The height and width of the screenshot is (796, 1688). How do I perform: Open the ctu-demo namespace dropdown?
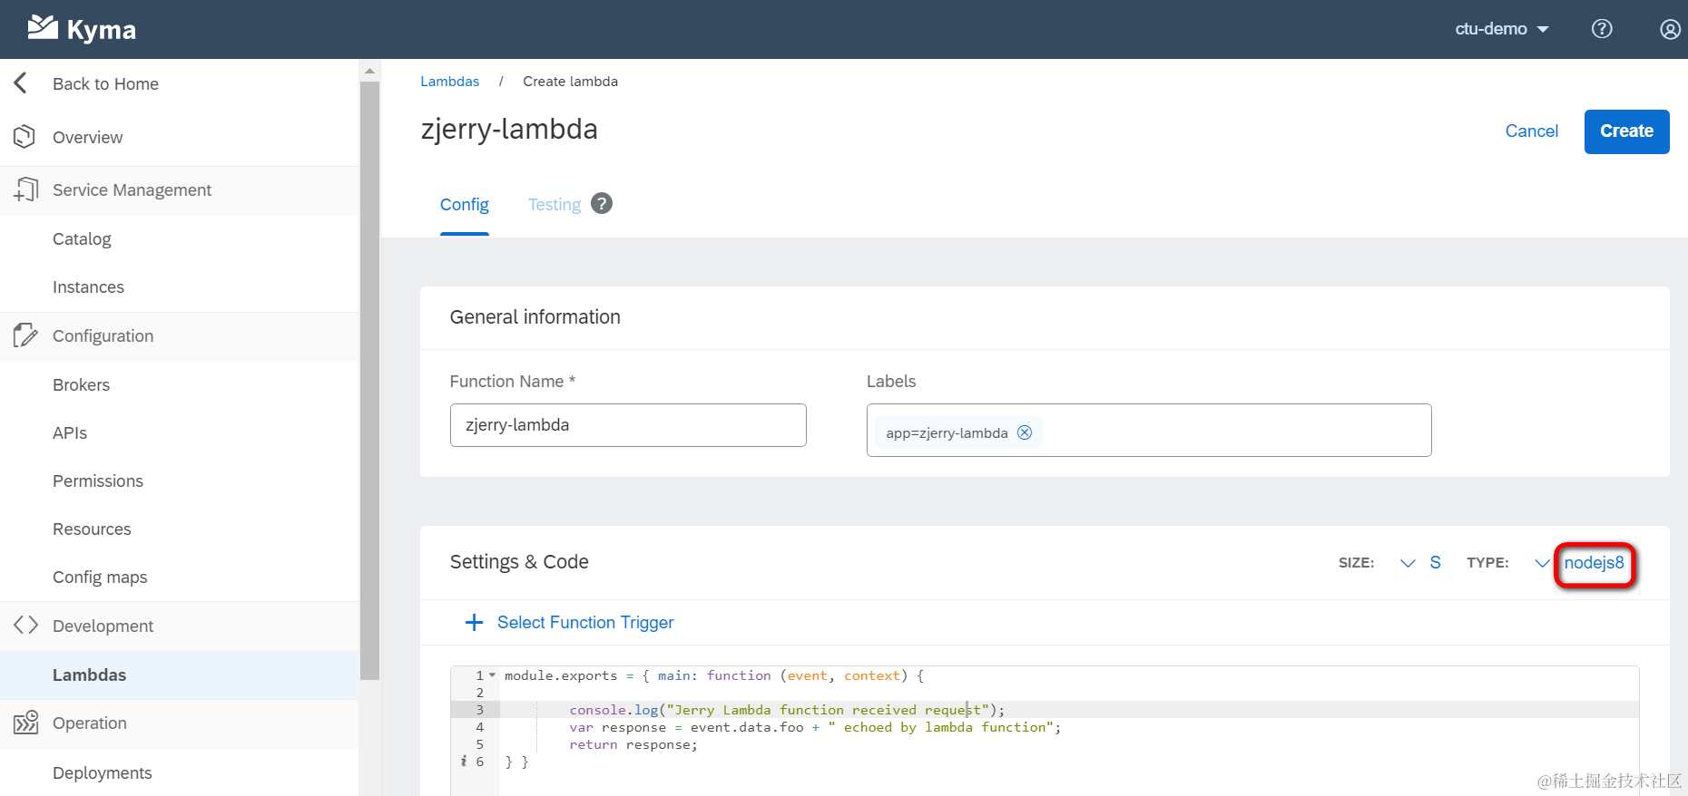[1501, 29]
